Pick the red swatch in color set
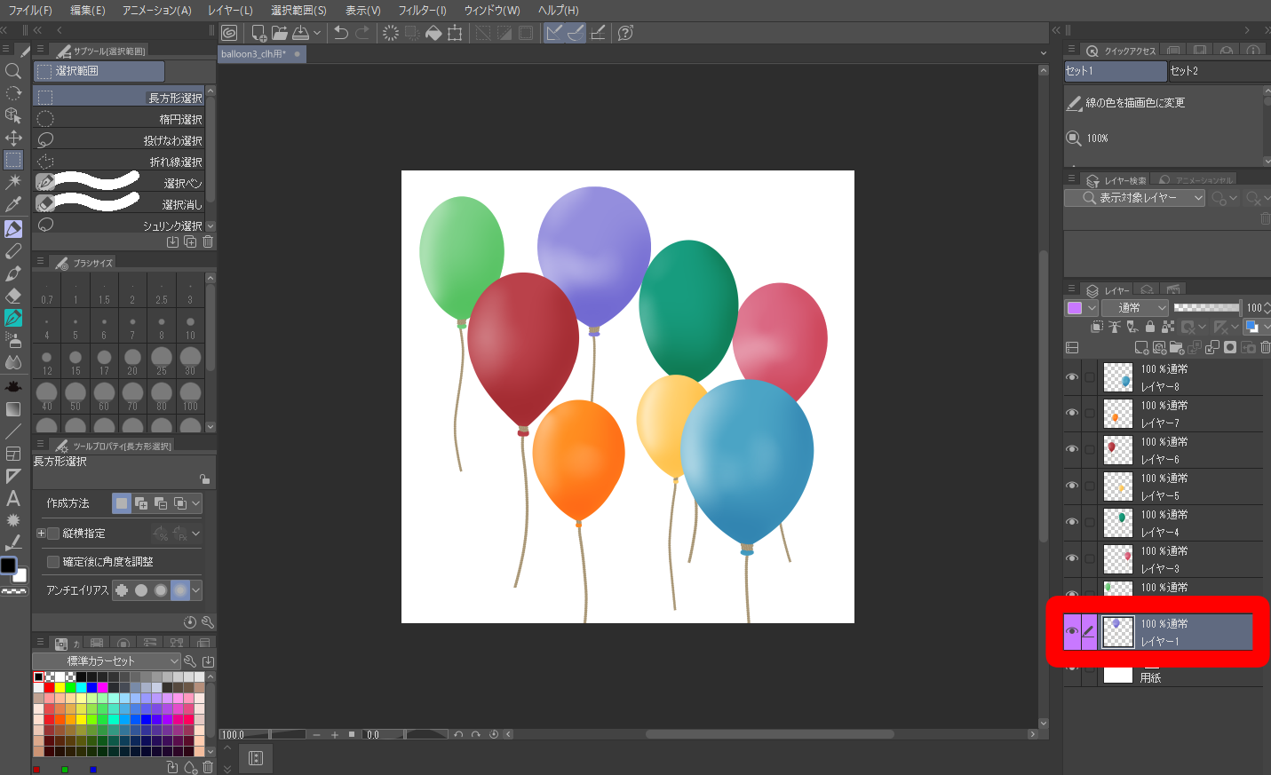This screenshot has height=775, width=1271. click(x=50, y=687)
